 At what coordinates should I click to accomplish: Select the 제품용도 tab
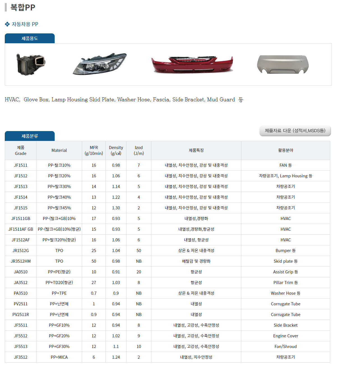tap(30, 38)
